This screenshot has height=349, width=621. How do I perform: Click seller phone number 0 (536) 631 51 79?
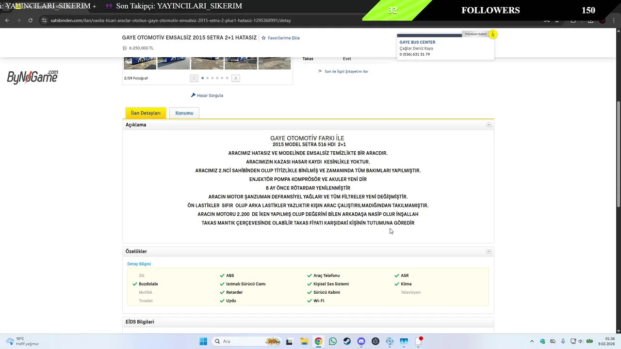(x=415, y=54)
